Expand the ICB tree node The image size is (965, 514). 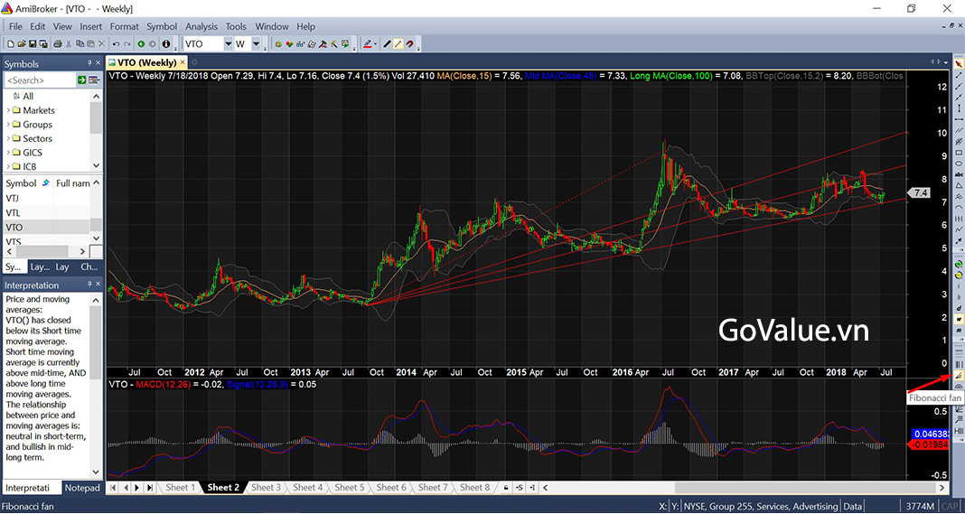(x=8, y=166)
